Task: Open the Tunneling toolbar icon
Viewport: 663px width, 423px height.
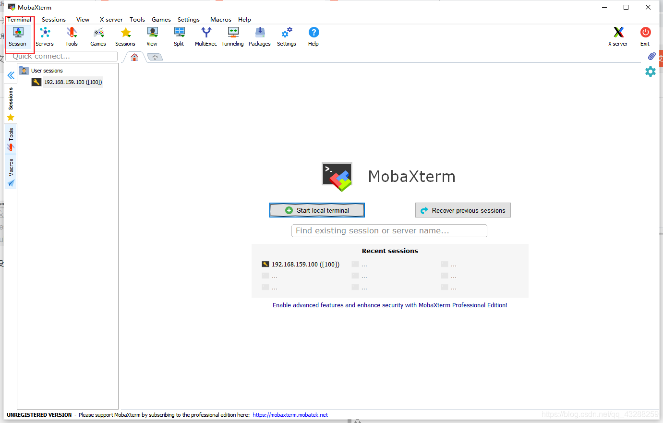Action: [x=233, y=36]
